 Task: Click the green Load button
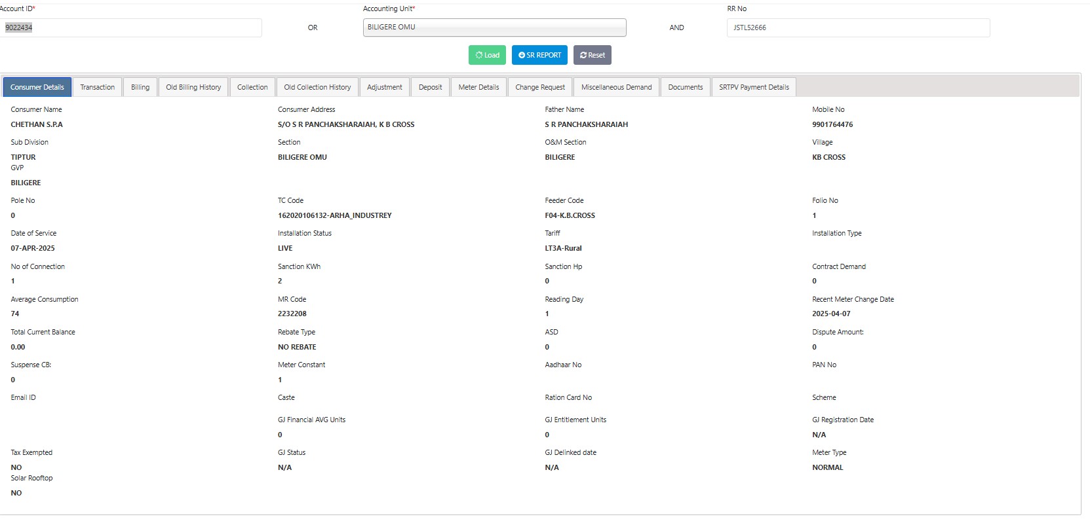pyautogui.click(x=487, y=55)
